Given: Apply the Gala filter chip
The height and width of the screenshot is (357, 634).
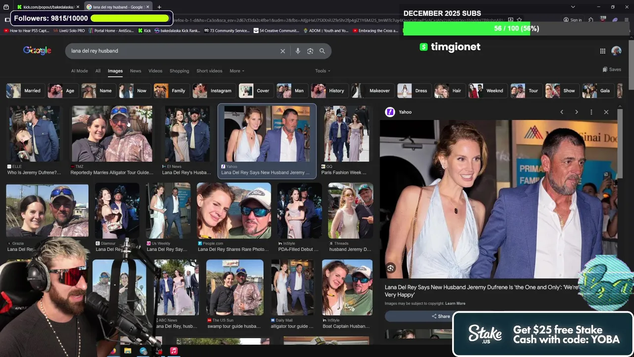Looking at the screenshot, I should 597,91.
